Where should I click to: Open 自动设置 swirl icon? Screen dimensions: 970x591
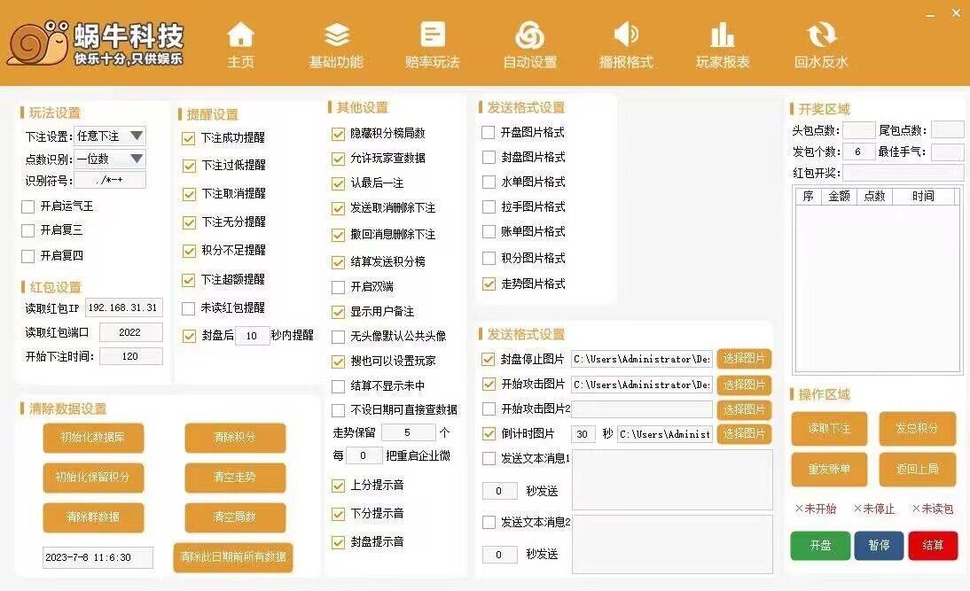point(530,35)
